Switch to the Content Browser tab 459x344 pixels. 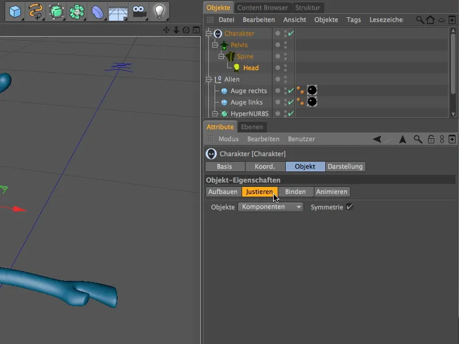(x=263, y=8)
